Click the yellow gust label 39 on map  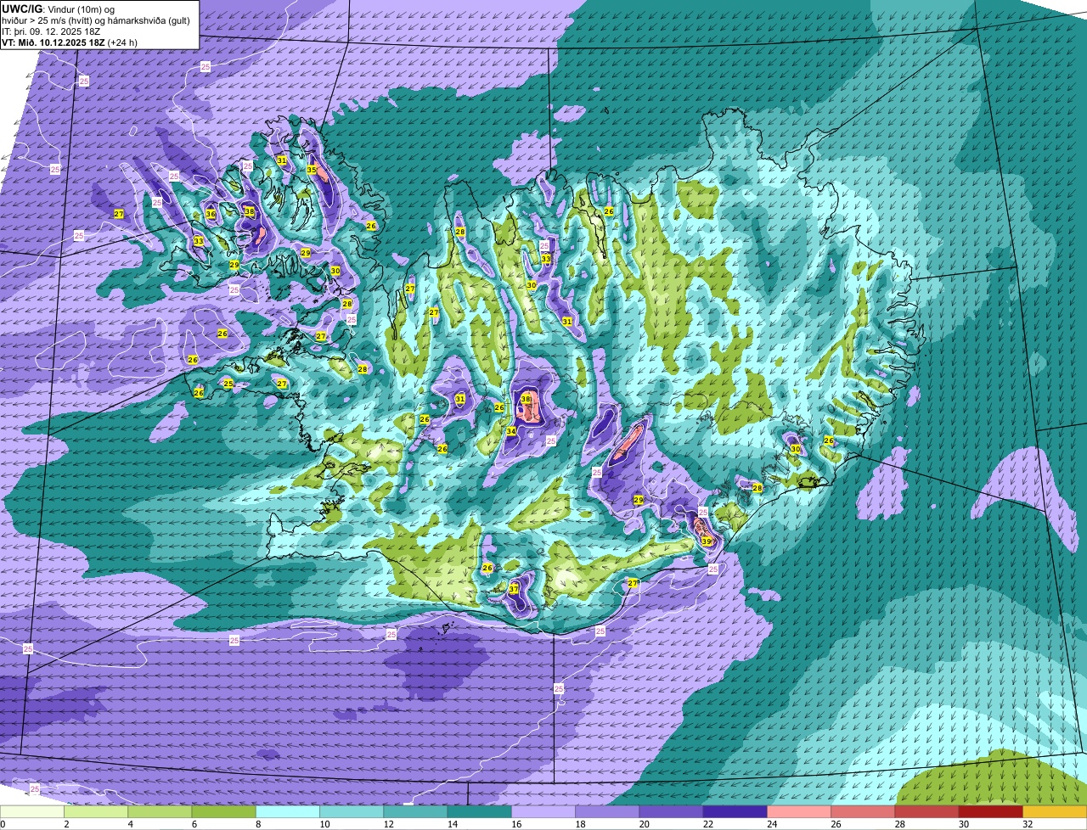pos(707,541)
